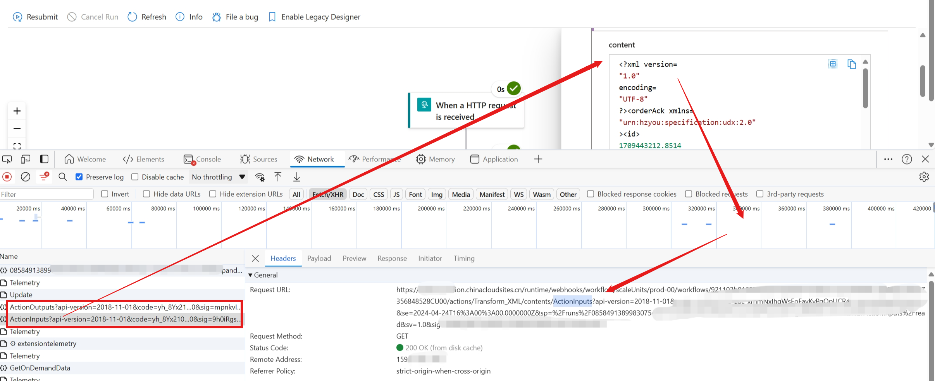Click the export HAR download arrow

pyautogui.click(x=297, y=177)
